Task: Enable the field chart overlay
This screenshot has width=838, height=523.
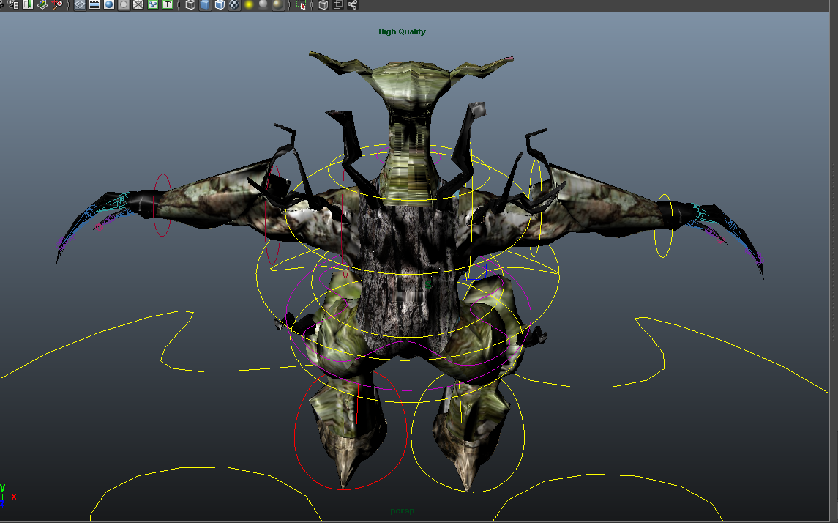Action: point(138,4)
